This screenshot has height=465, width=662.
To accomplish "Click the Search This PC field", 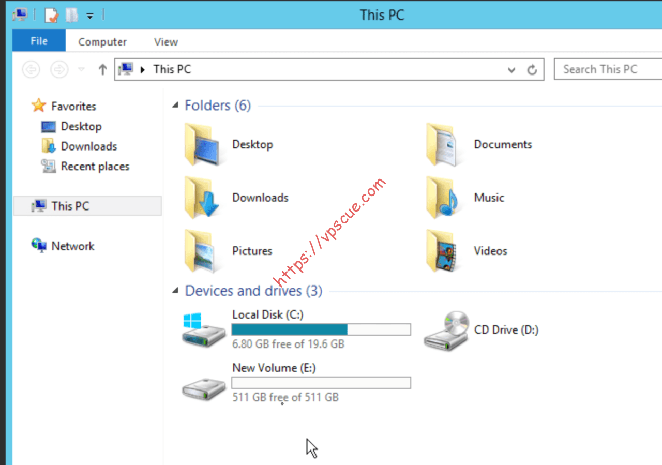I will (x=608, y=69).
